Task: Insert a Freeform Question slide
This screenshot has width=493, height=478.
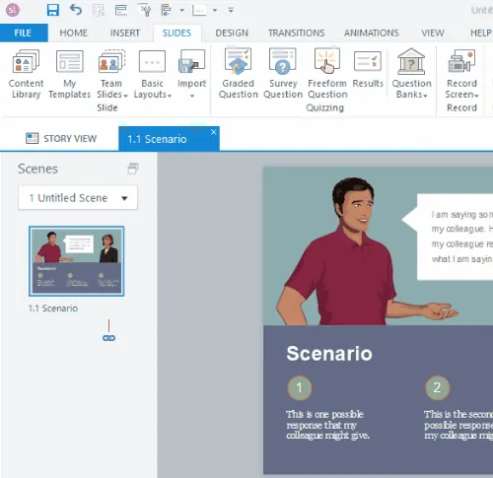Action: (x=327, y=74)
